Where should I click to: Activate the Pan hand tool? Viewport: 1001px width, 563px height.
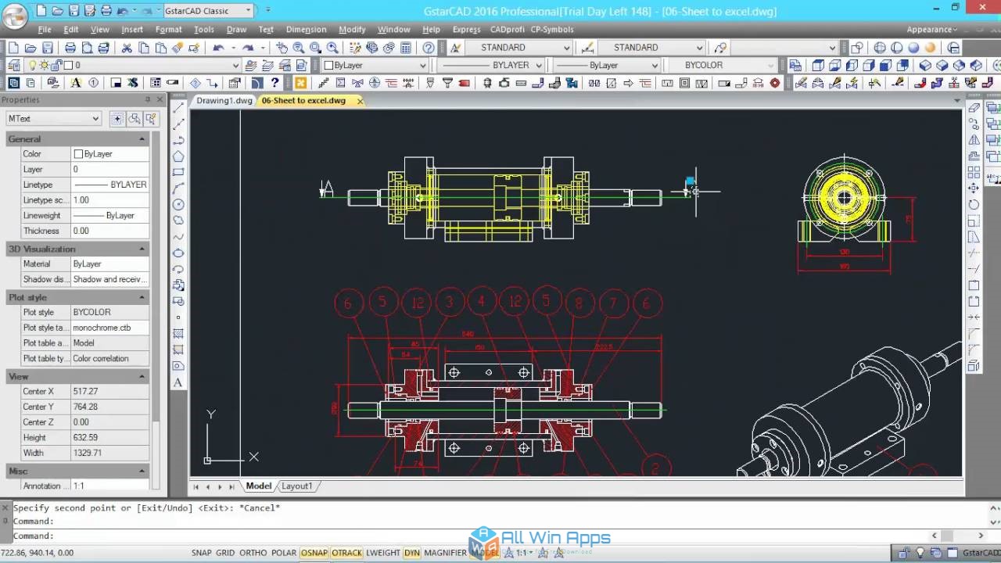282,48
